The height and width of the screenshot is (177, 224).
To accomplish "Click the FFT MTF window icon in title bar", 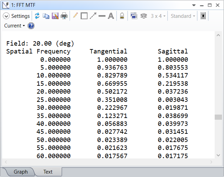I will (6, 5).
